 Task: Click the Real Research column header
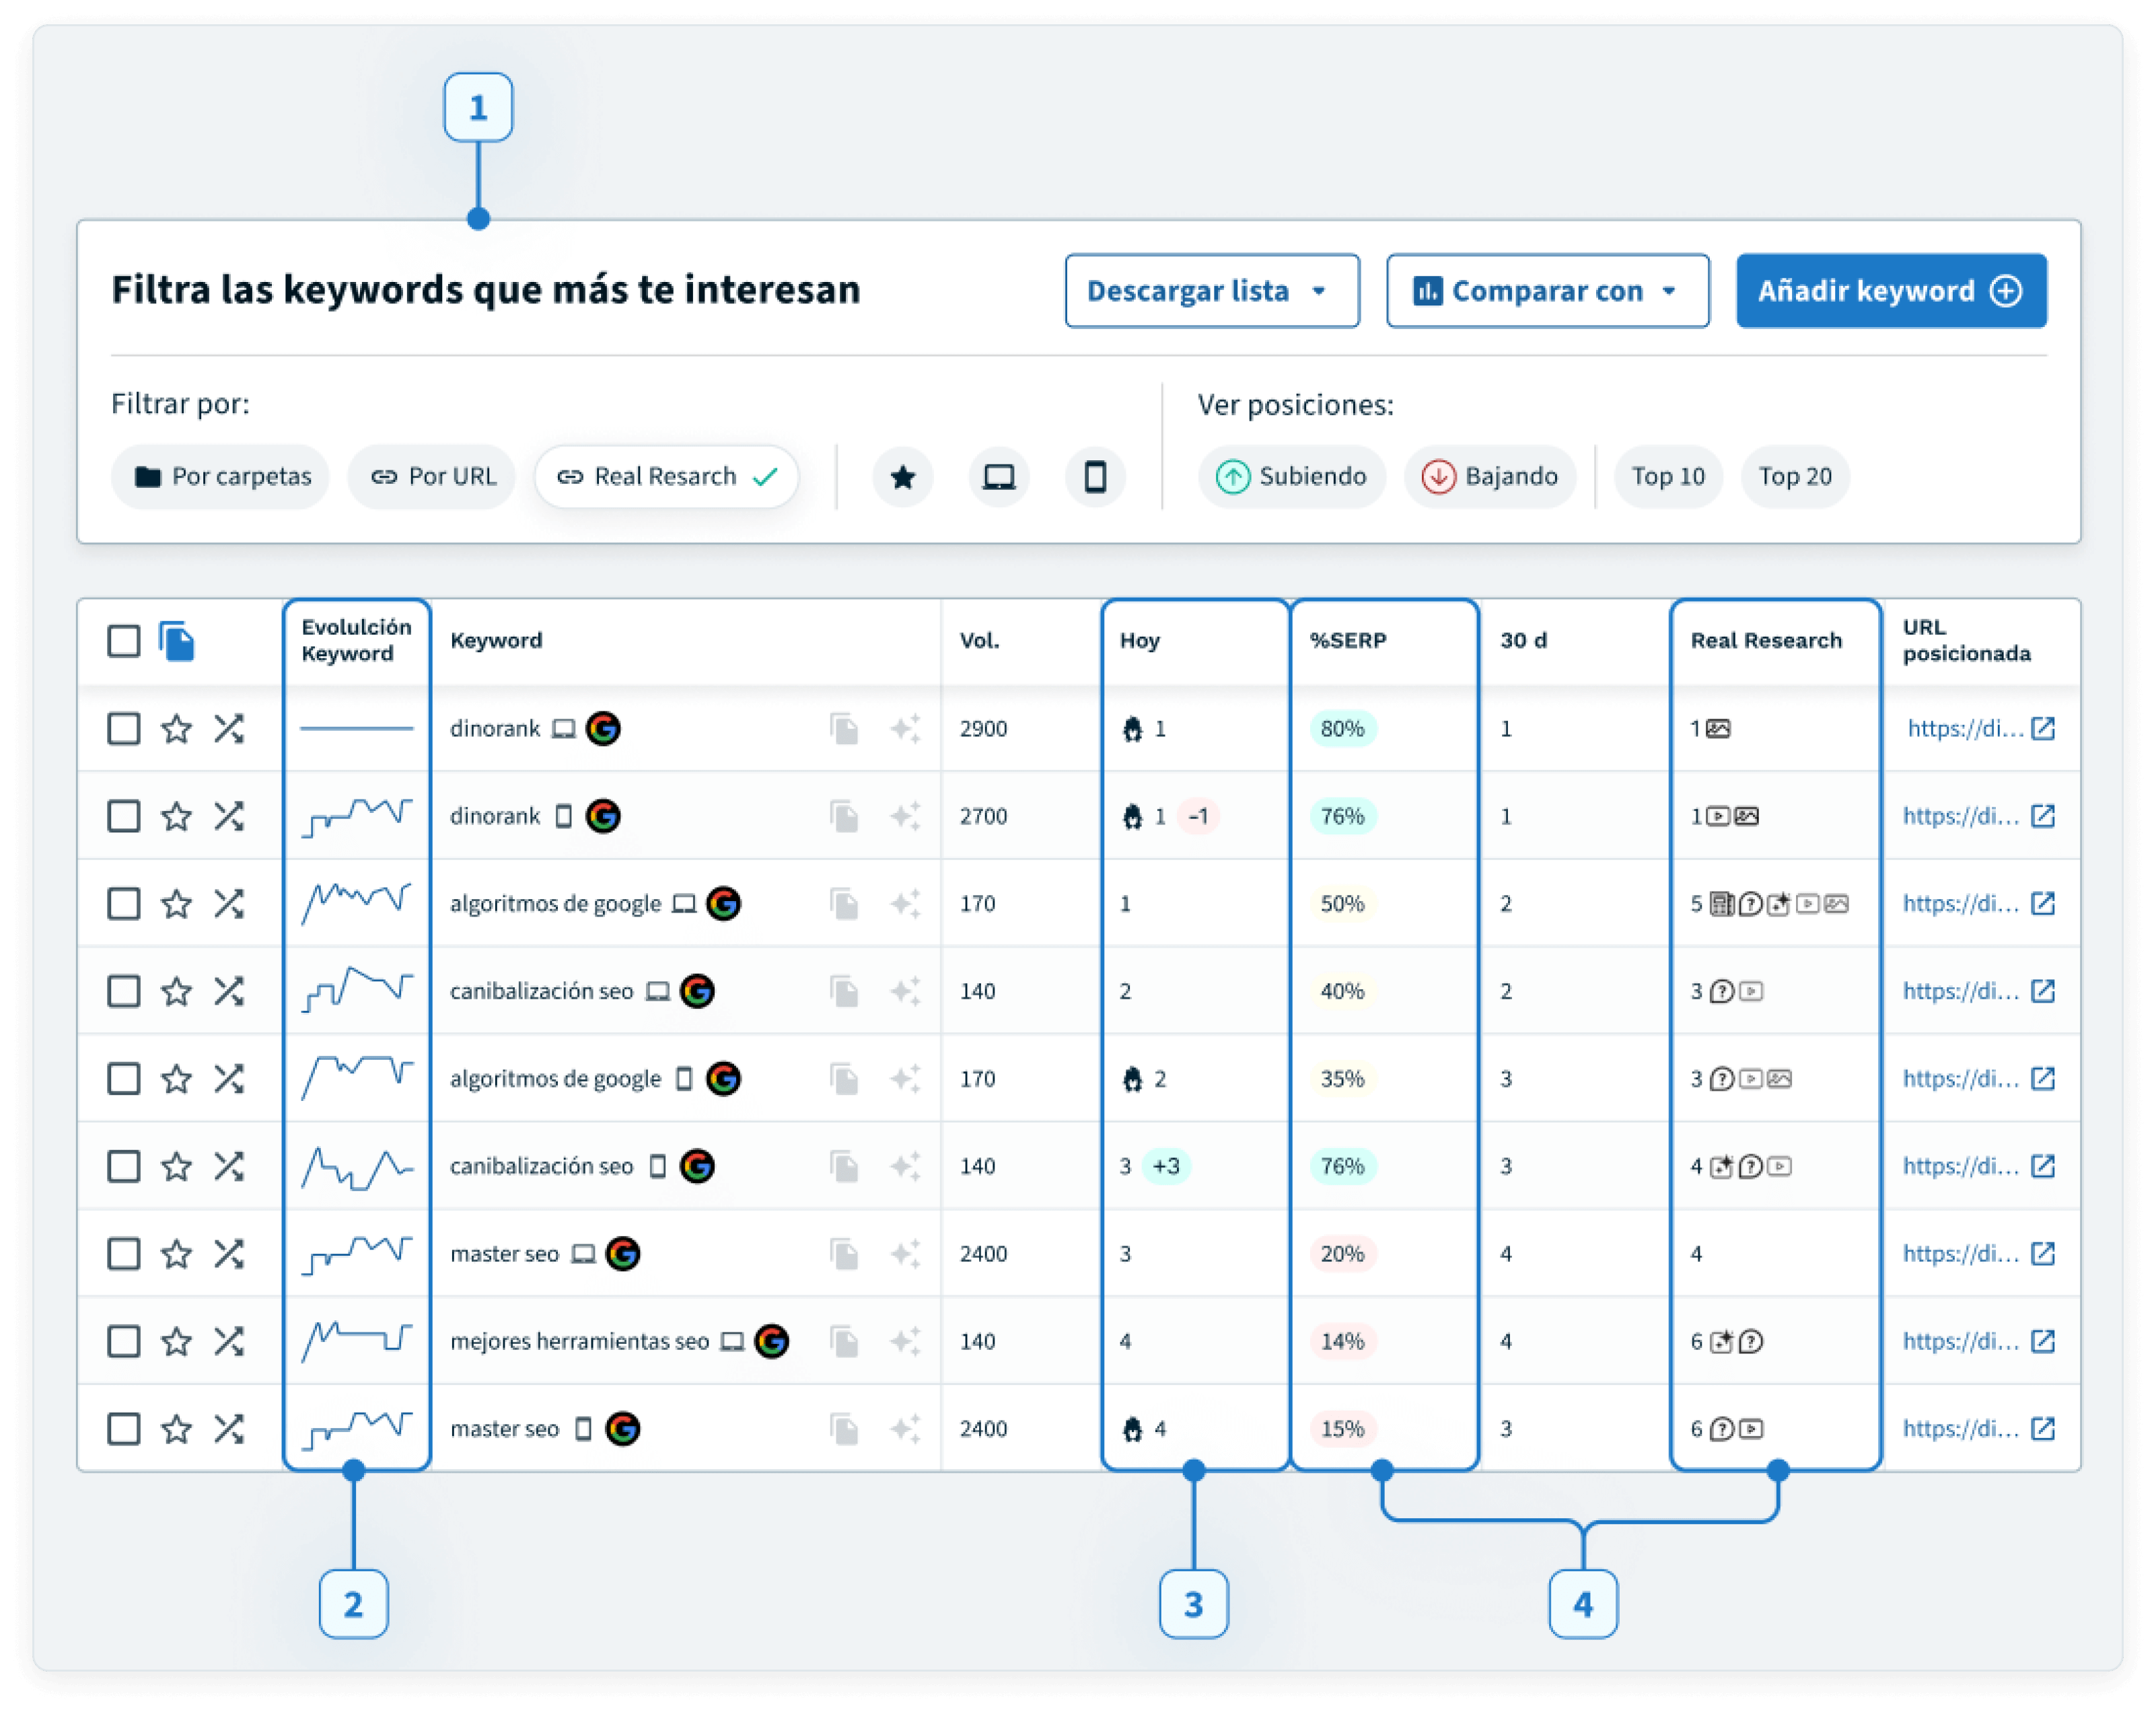[x=1766, y=640]
